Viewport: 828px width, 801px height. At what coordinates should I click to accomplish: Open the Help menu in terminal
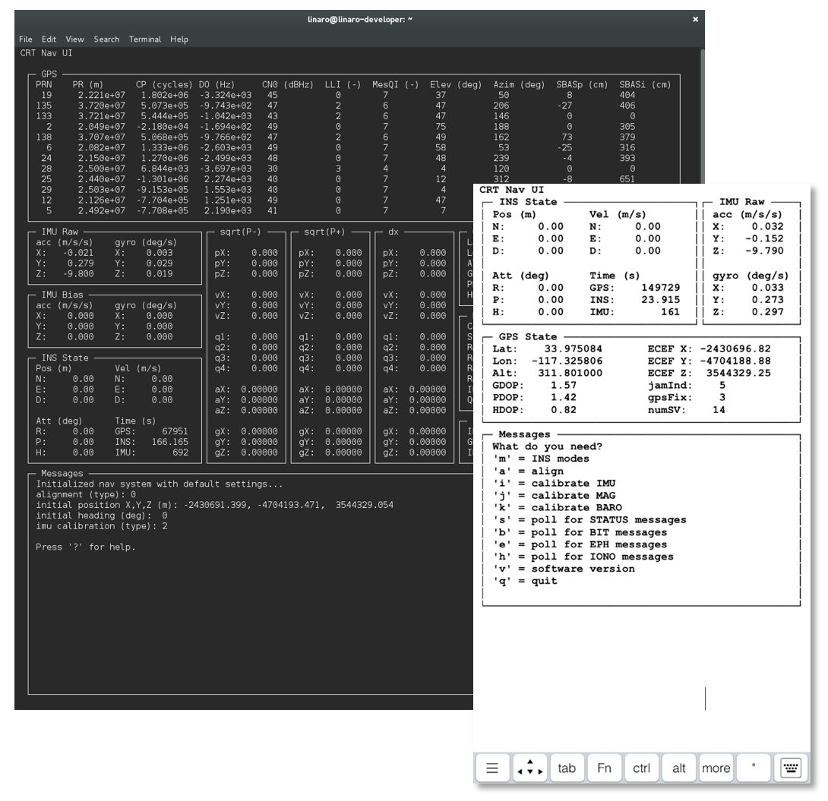[x=179, y=39]
